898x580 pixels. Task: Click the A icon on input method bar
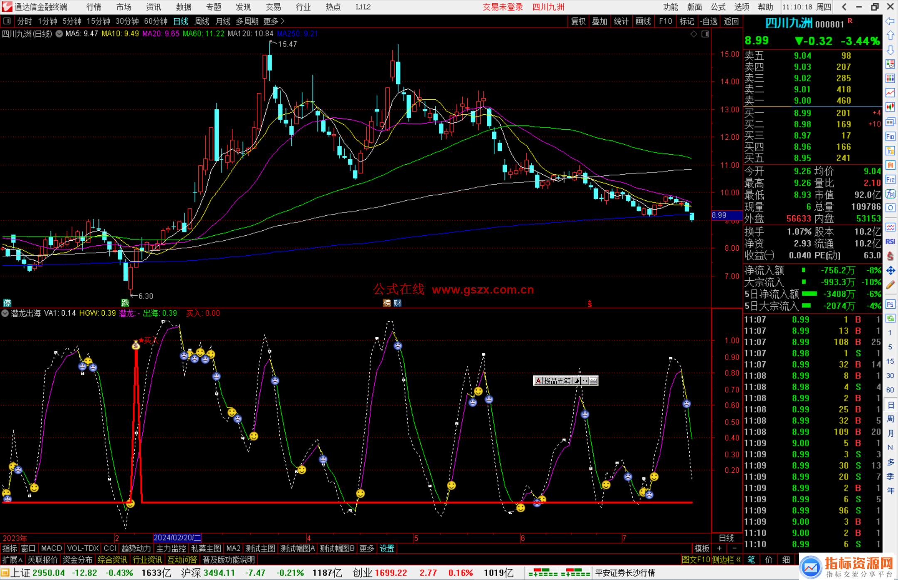pos(538,381)
